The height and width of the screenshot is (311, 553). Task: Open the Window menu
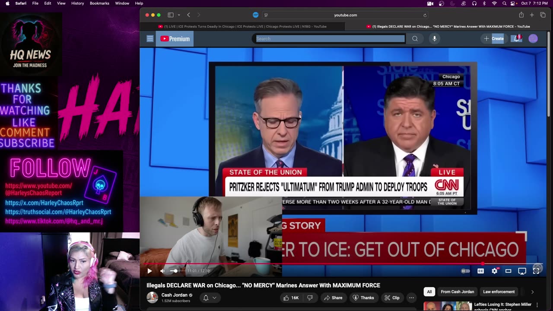coord(122,3)
